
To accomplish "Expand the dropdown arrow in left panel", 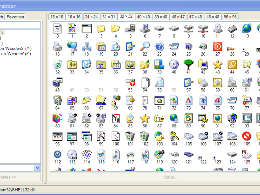I will 37,168.
